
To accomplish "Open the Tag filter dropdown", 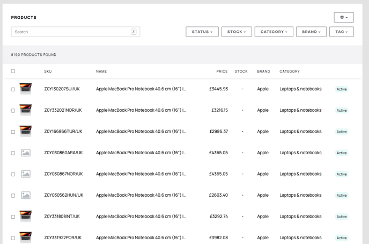I will 342,32.
